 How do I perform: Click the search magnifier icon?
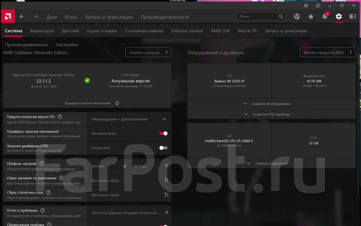coord(281,16)
